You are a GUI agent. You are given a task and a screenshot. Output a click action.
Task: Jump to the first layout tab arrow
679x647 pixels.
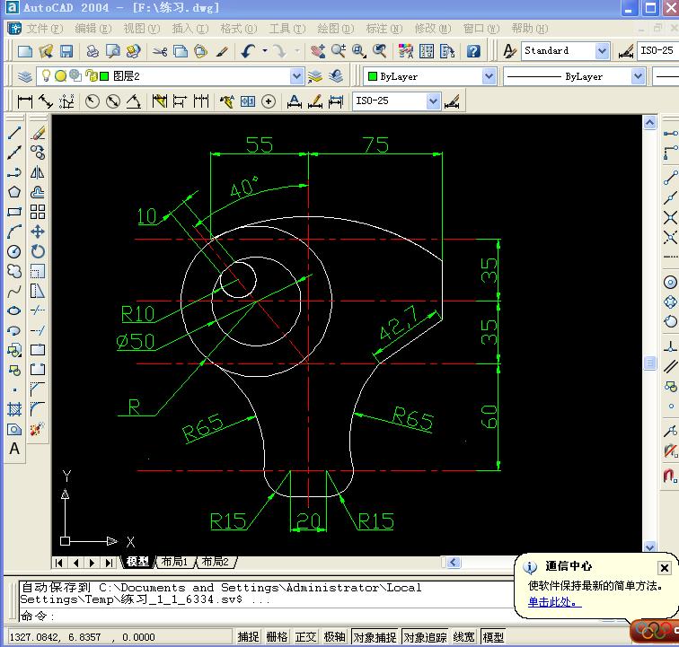pos(59,563)
